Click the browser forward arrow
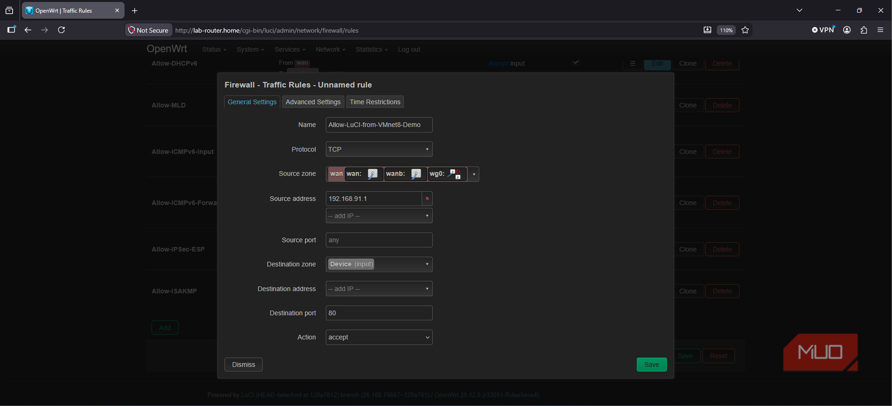Screen dimensions: 892x406 45,30
